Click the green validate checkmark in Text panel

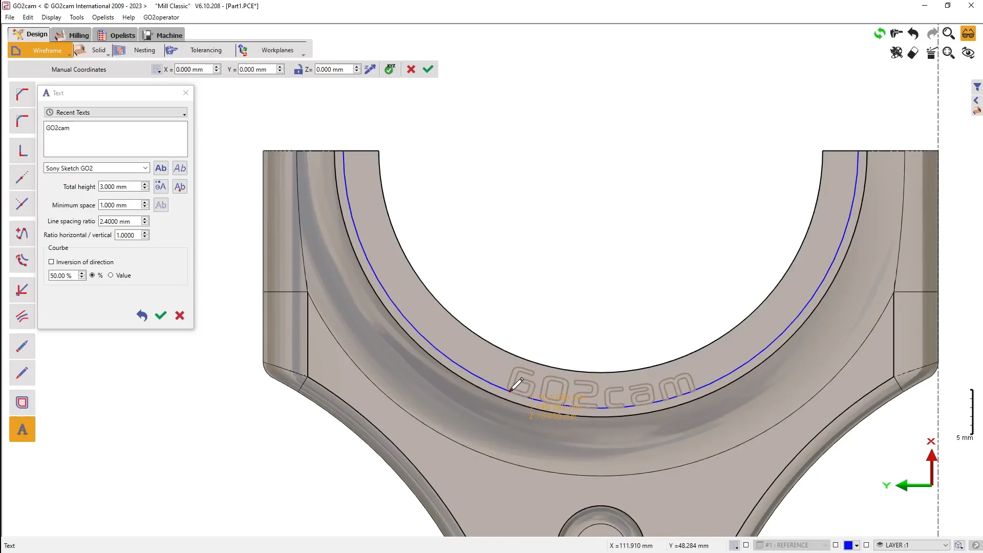click(161, 315)
